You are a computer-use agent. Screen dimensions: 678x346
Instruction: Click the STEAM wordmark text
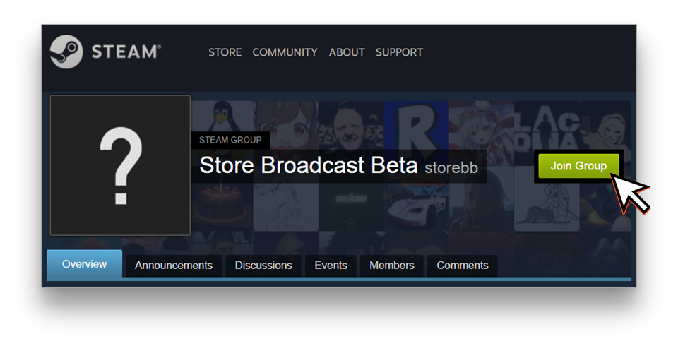(x=126, y=52)
